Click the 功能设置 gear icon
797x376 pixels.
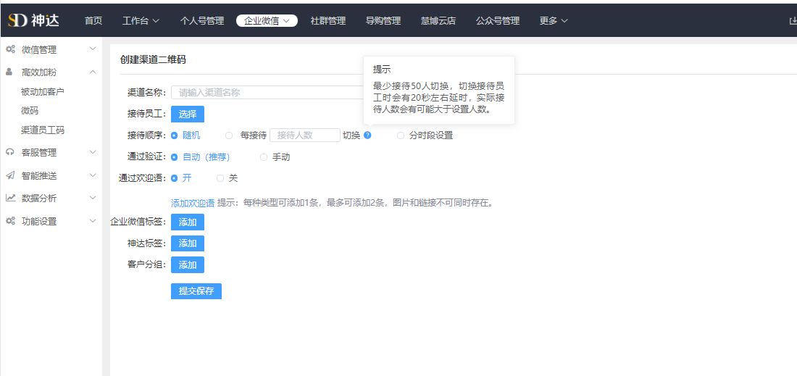[x=10, y=221]
